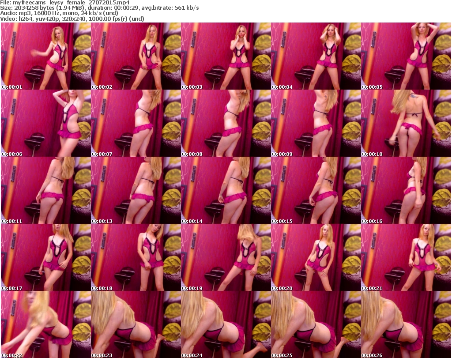Select the thumbnail stamped 00:00:10
Screen dimensions: 452x358
[x=406, y=123]
